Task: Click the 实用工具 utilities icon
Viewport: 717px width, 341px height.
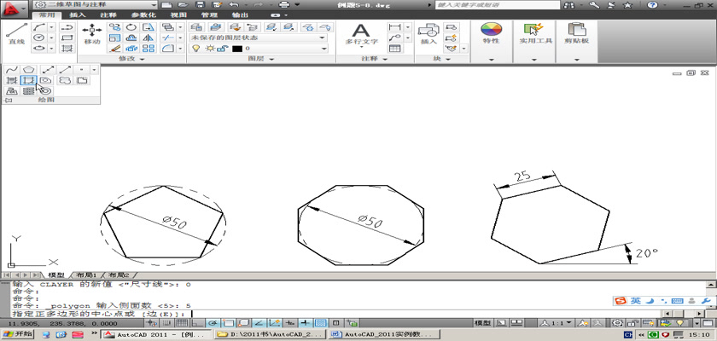Action: [x=536, y=31]
